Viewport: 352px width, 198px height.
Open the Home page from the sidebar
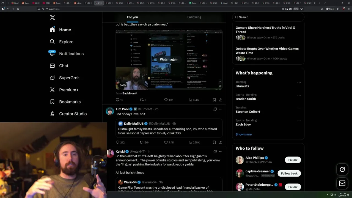61,30
